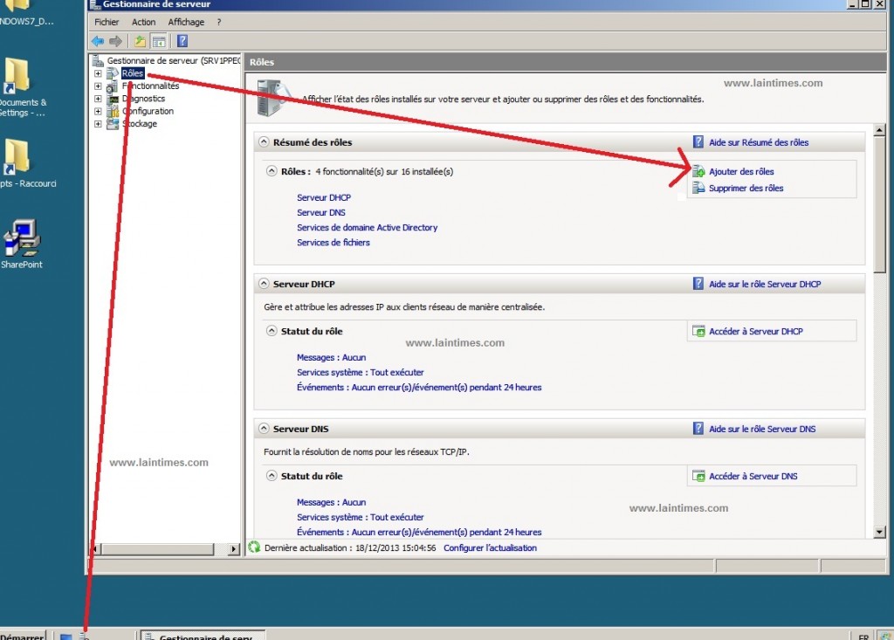Open the Documents & Settings desktop folder
Screen dimensions: 894x640
(20, 87)
